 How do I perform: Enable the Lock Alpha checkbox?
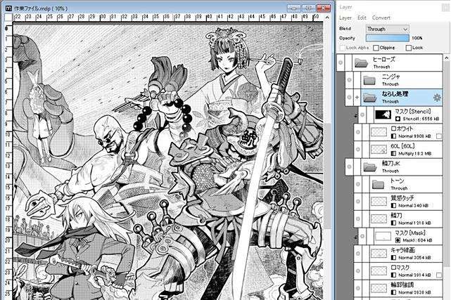coord(342,48)
